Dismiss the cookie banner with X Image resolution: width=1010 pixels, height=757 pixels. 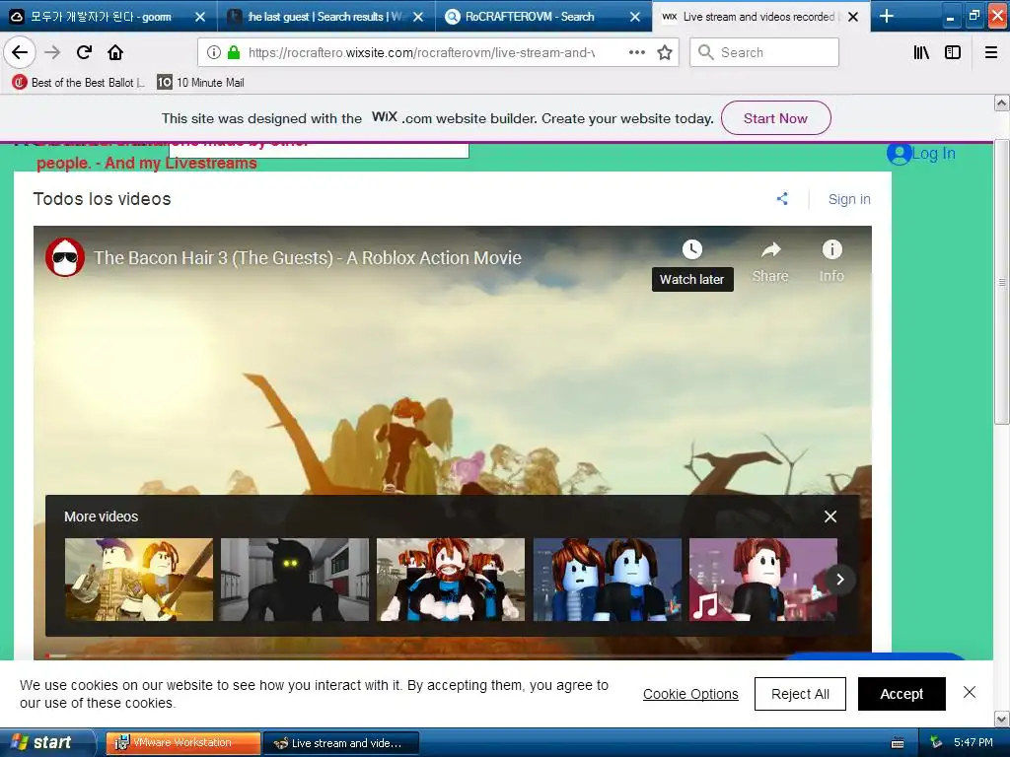click(x=969, y=692)
